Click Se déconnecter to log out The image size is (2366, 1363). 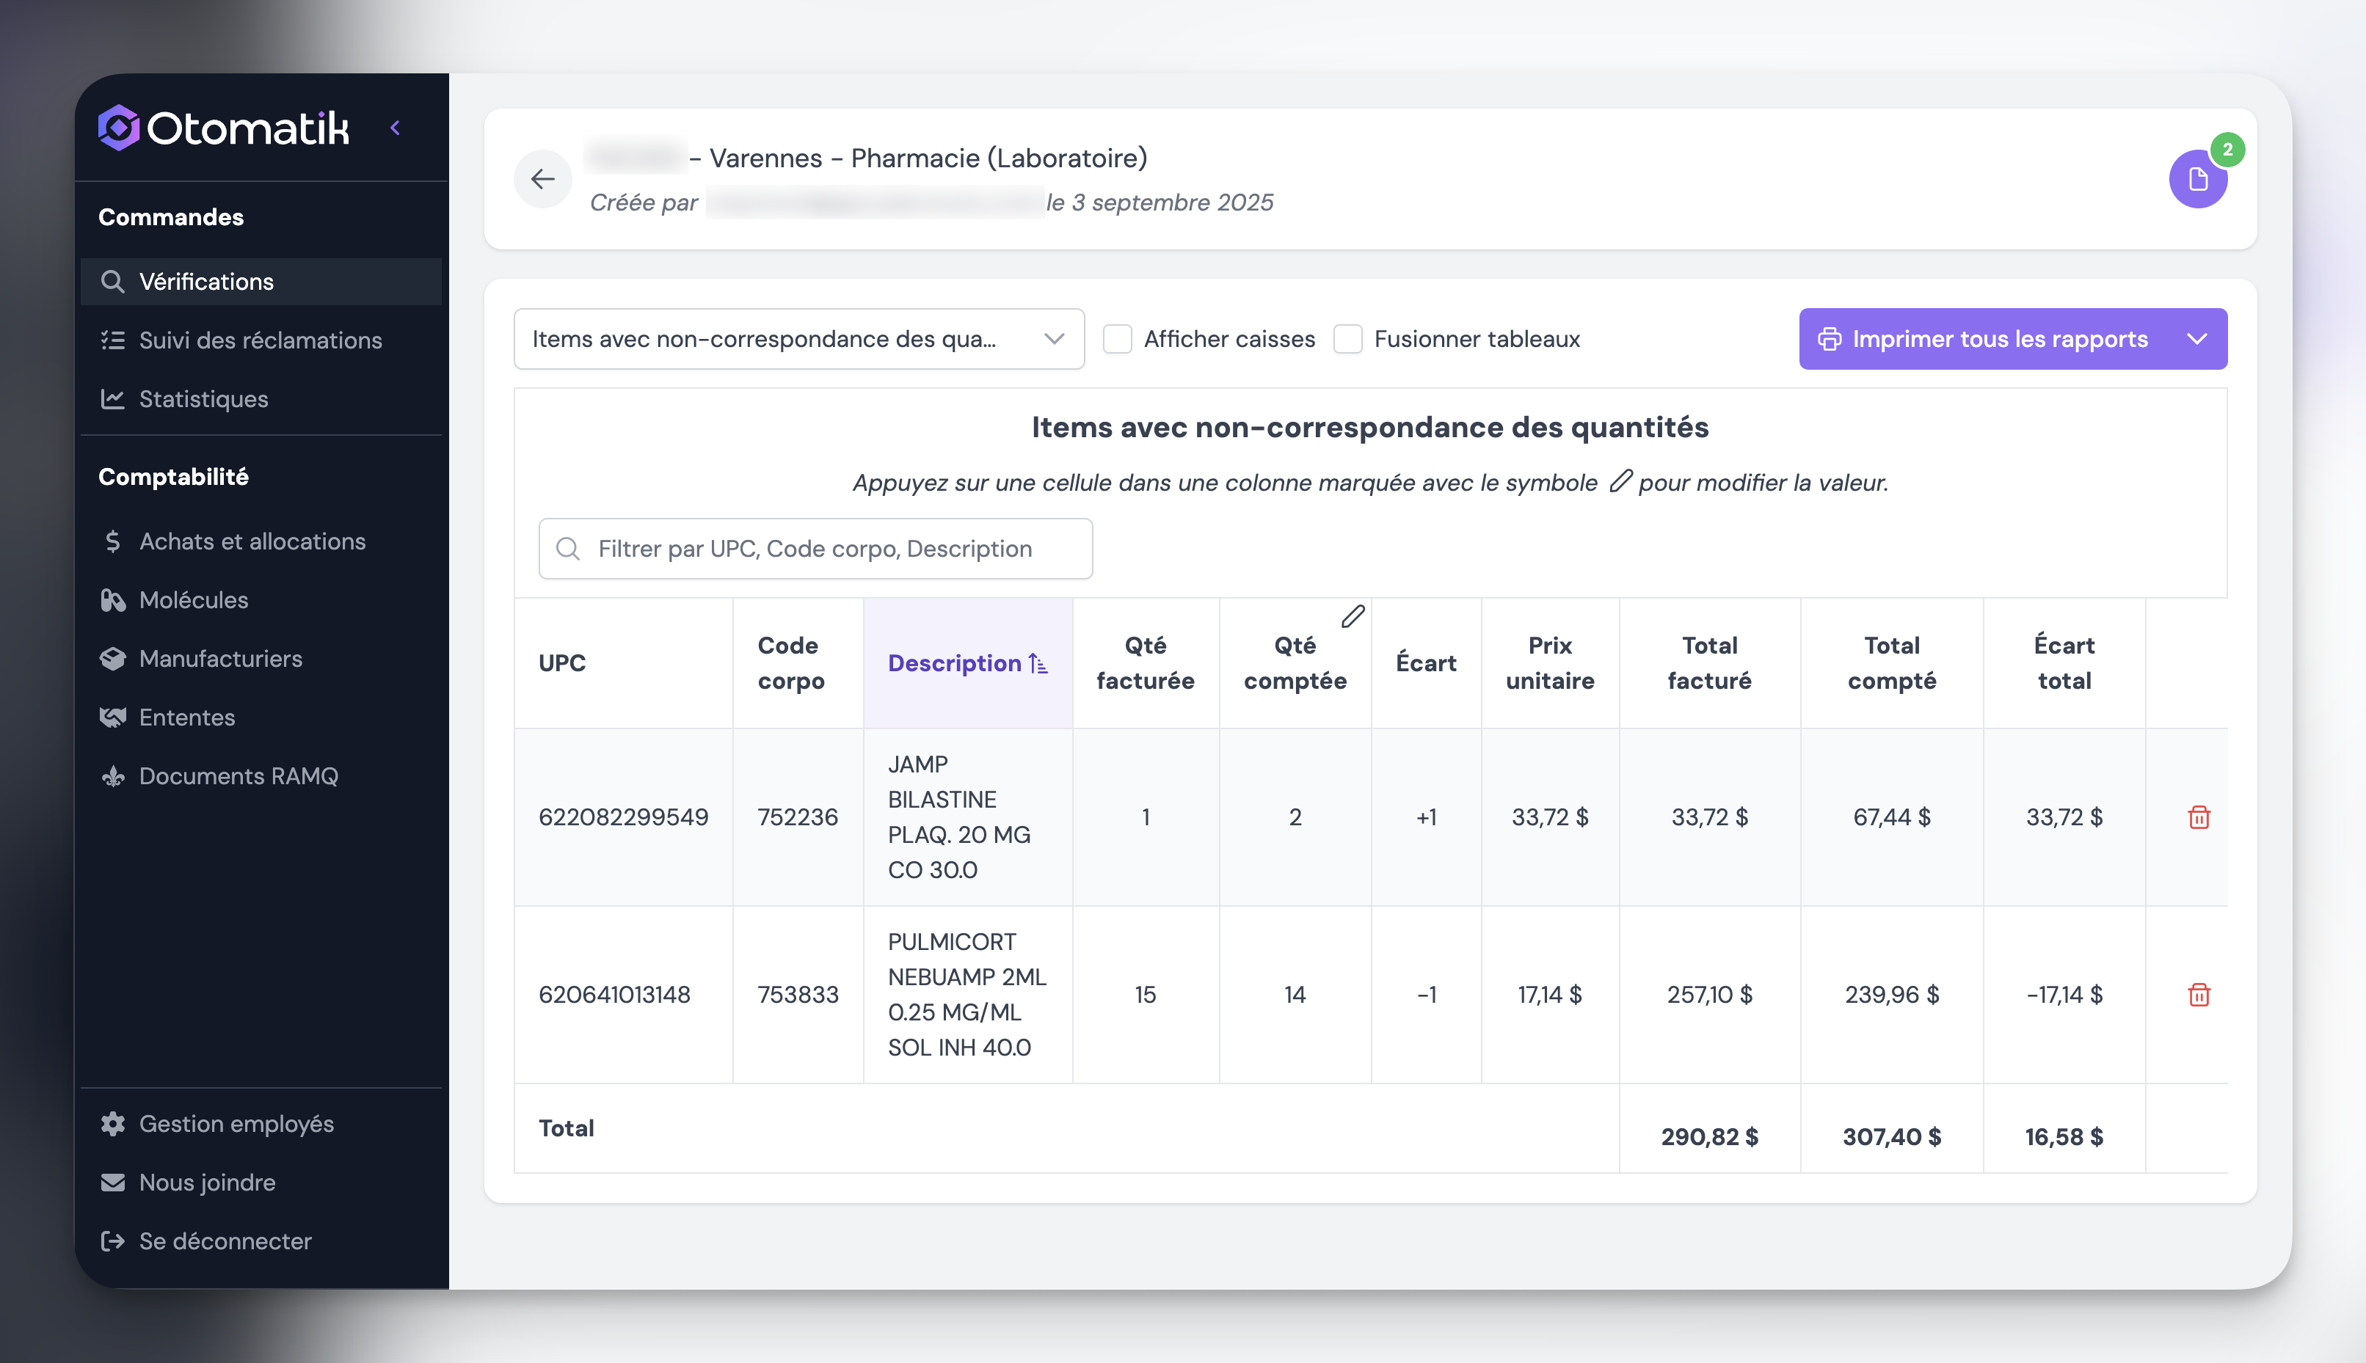pos(225,1240)
